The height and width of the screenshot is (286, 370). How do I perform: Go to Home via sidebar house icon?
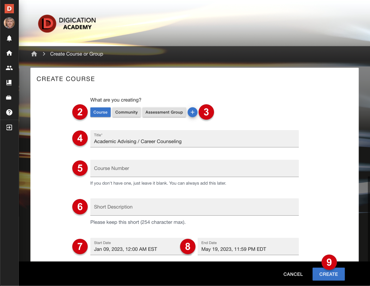pyautogui.click(x=9, y=53)
